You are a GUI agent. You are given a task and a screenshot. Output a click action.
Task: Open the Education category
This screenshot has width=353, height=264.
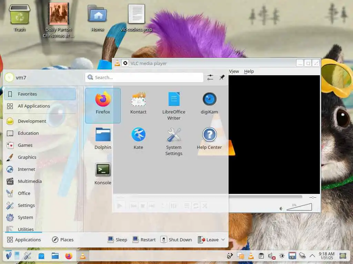(40, 133)
